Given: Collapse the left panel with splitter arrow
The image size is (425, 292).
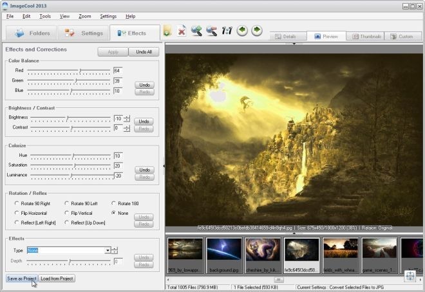Looking at the screenshot, I should [164, 166].
